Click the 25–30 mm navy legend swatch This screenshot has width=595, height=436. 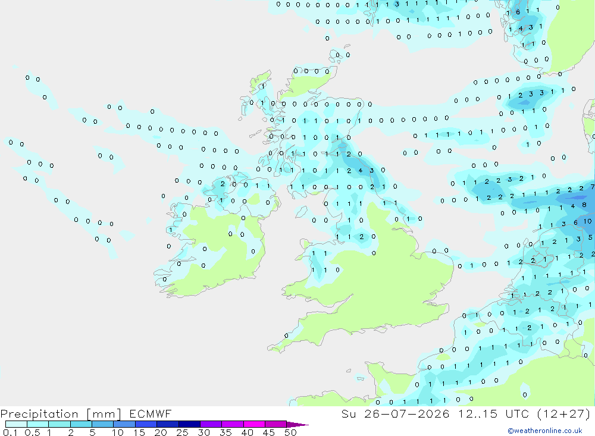pyautogui.click(x=189, y=424)
